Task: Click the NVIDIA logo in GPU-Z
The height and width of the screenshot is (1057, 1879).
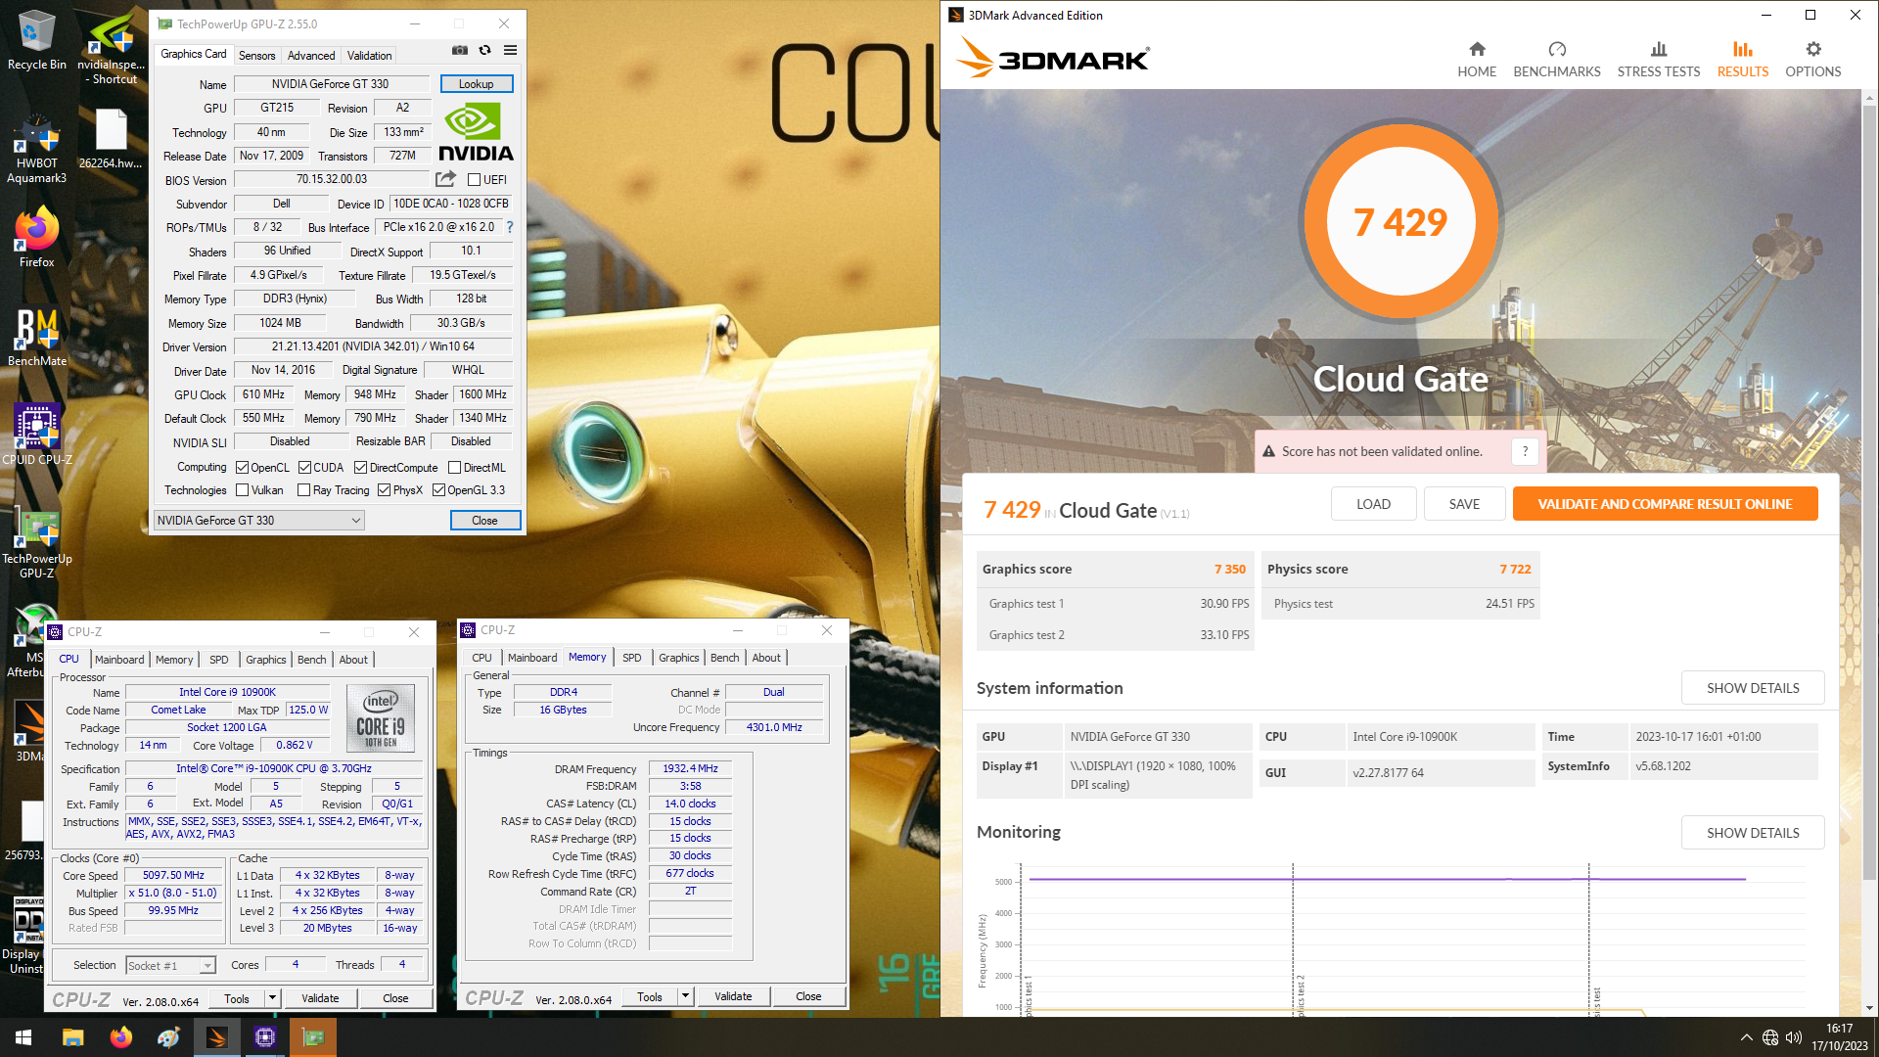Action: click(x=476, y=134)
